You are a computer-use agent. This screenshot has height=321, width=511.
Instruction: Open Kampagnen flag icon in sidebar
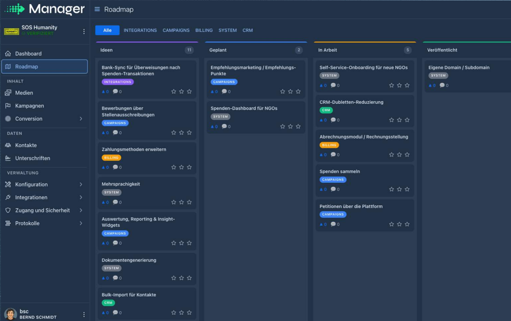(8, 105)
